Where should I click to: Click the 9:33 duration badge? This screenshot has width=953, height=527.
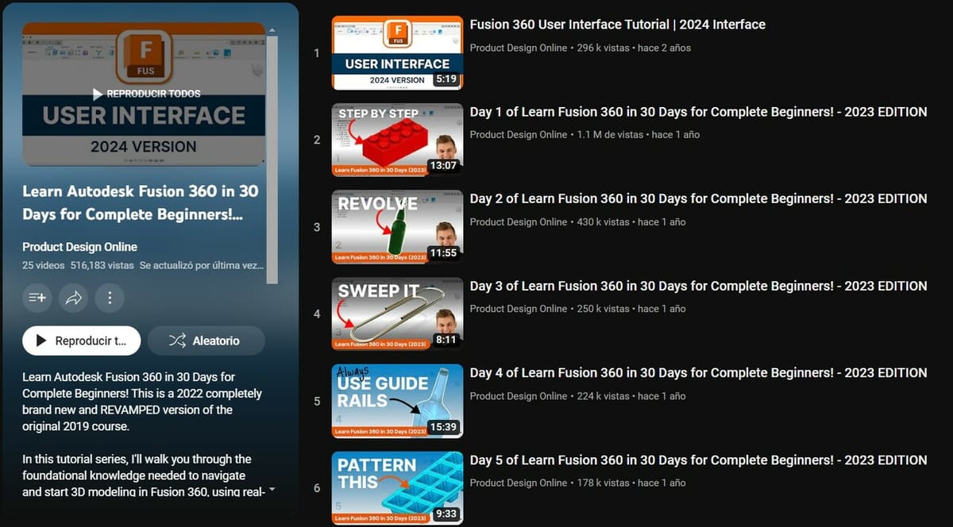point(446,514)
